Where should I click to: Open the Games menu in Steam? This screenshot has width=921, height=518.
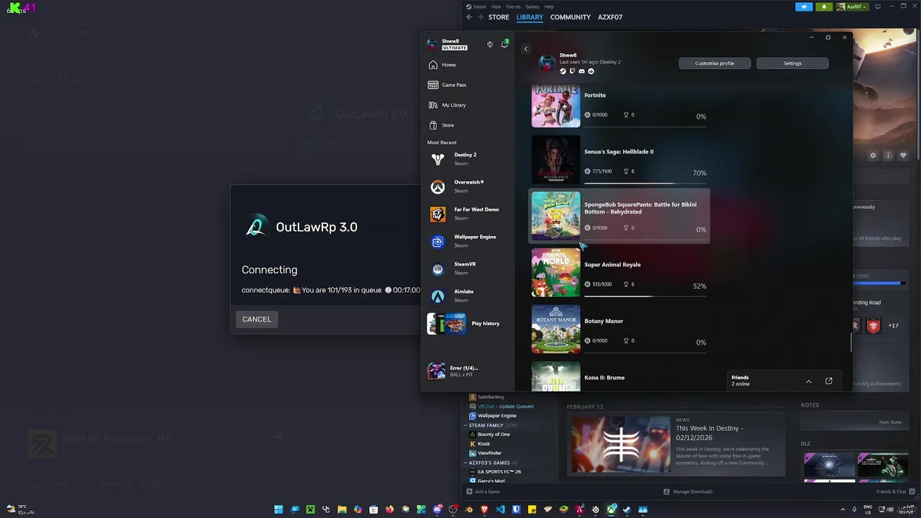click(x=532, y=6)
